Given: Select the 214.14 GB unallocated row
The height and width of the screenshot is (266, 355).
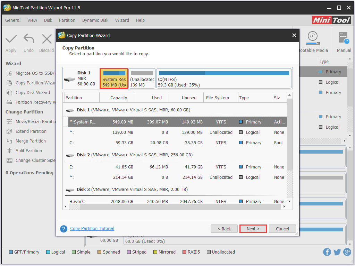Looking at the screenshot, I should (x=177, y=177).
